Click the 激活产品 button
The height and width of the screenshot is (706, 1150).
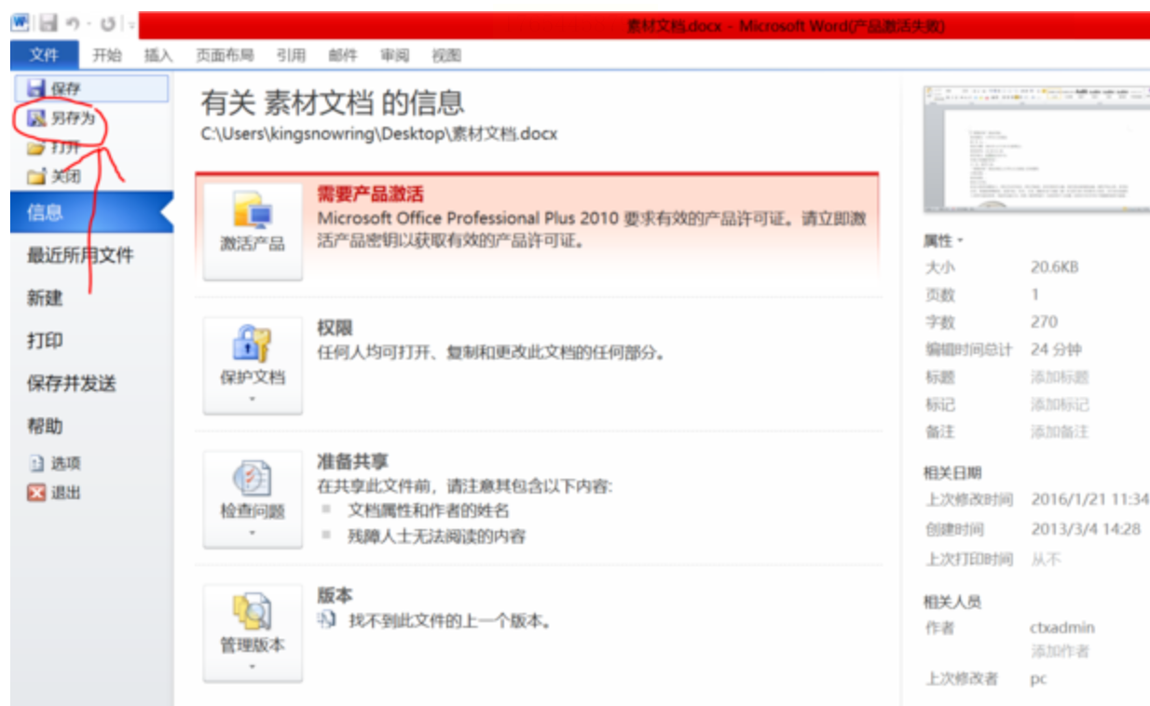coord(253,232)
